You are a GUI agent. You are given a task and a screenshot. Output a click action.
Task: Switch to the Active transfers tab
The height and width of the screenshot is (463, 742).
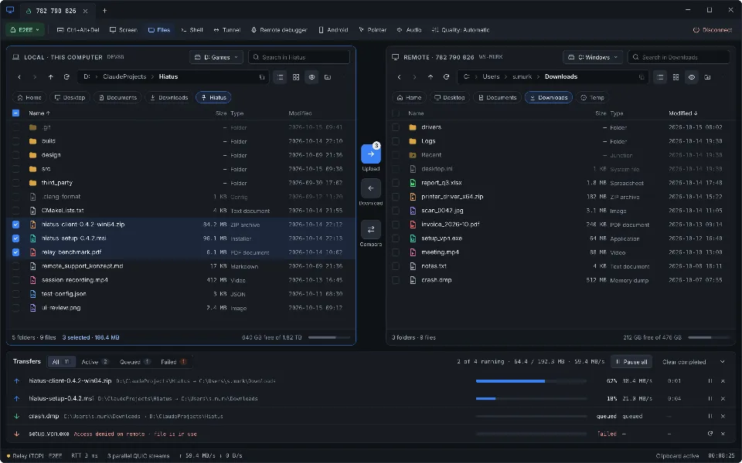coord(94,362)
